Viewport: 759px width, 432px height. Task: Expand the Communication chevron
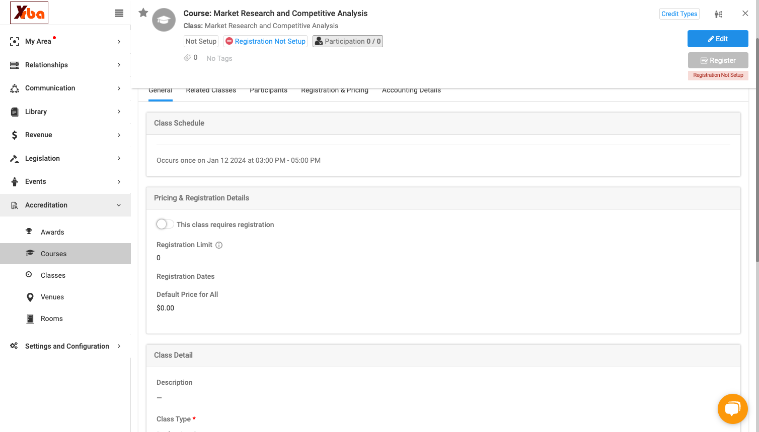pos(119,88)
